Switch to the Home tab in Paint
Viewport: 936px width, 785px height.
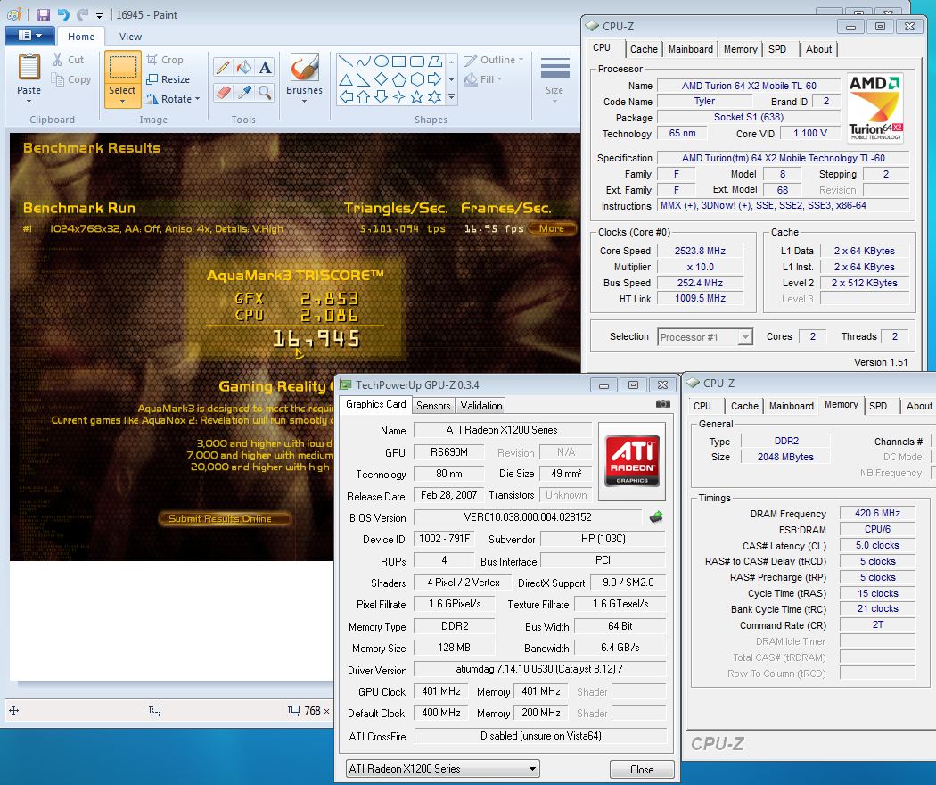coord(81,37)
